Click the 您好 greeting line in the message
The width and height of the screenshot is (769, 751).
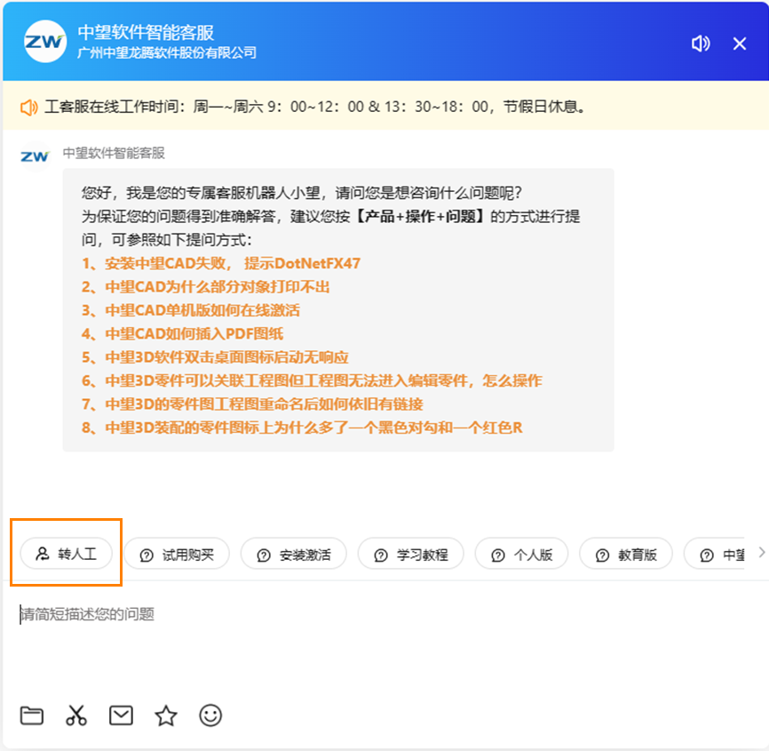click(x=302, y=193)
